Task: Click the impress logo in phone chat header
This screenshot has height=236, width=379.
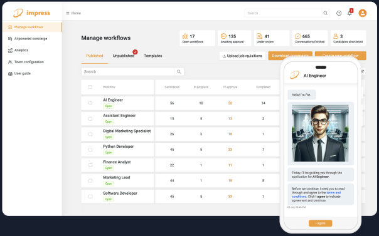Action: coord(294,75)
